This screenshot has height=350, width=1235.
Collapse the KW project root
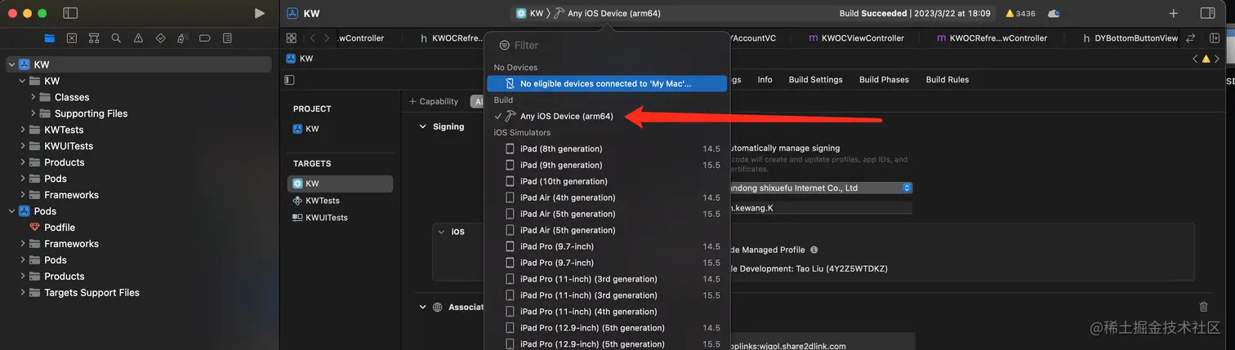(x=11, y=64)
